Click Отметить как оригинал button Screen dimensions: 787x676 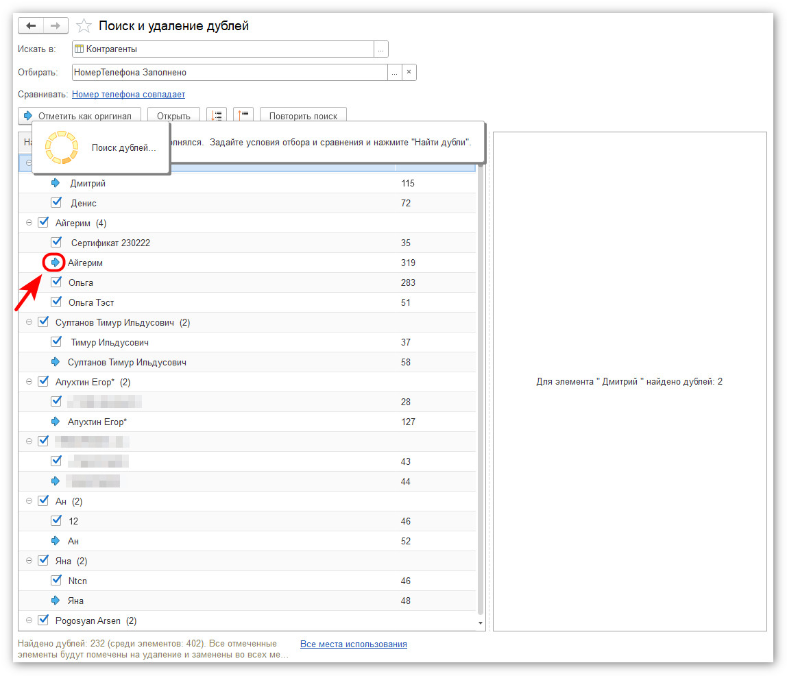tap(80, 116)
